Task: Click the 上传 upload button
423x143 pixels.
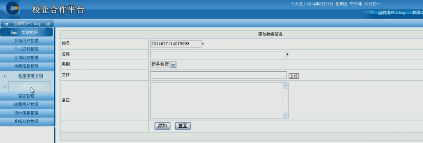Action: click(x=294, y=76)
